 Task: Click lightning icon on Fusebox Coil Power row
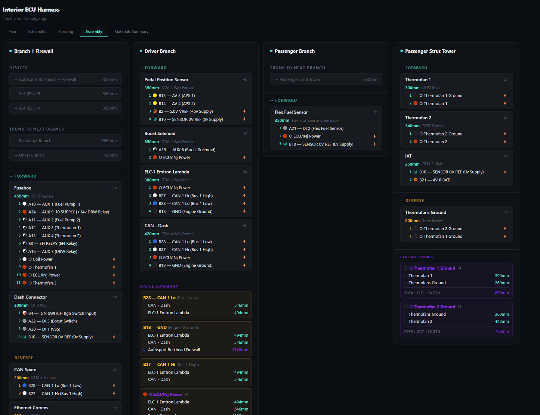pyautogui.click(x=114, y=259)
